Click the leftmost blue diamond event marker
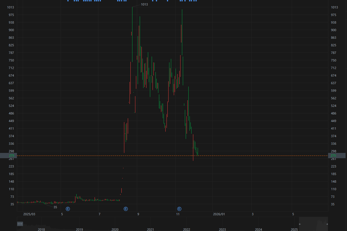Screen dimensions: 347x231 [x=68, y=1]
